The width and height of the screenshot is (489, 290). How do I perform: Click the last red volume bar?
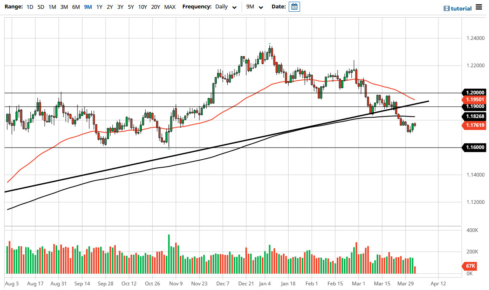415,270
